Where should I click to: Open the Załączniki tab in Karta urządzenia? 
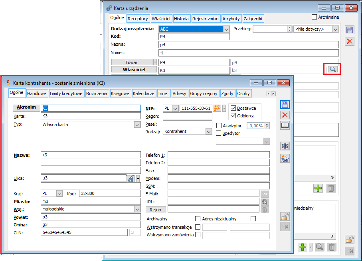[253, 19]
